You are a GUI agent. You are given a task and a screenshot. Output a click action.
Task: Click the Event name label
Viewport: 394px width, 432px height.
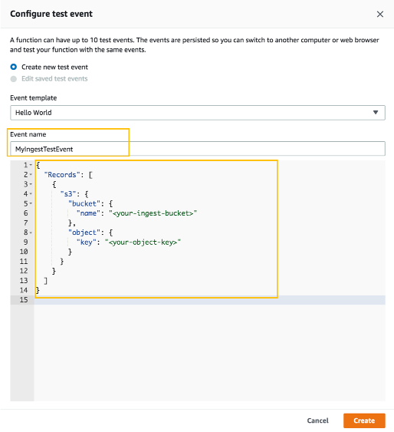tap(28, 134)
